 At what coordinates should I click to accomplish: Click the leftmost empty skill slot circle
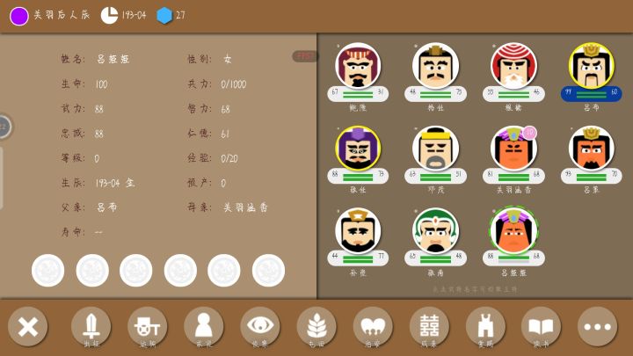click(48, 271)
